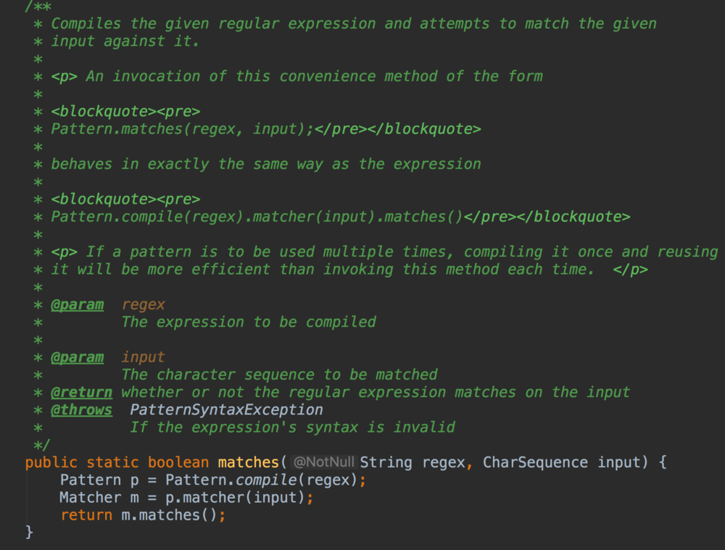Screen dimensions: 725x550
Task: Click the public keyword
Action: click(51, 462)
